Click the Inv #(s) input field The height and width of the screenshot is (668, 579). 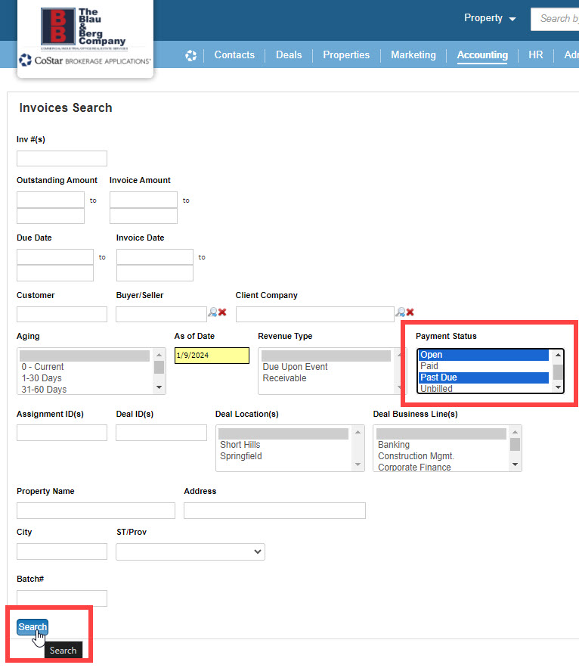(62, 158)
